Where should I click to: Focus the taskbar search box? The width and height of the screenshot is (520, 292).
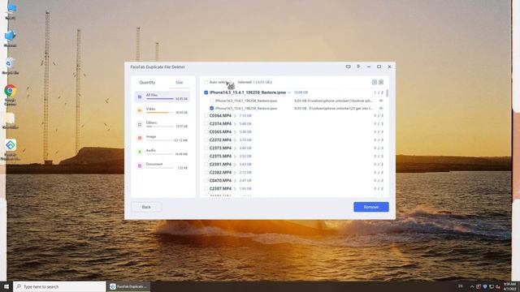[x=59, y=286]
